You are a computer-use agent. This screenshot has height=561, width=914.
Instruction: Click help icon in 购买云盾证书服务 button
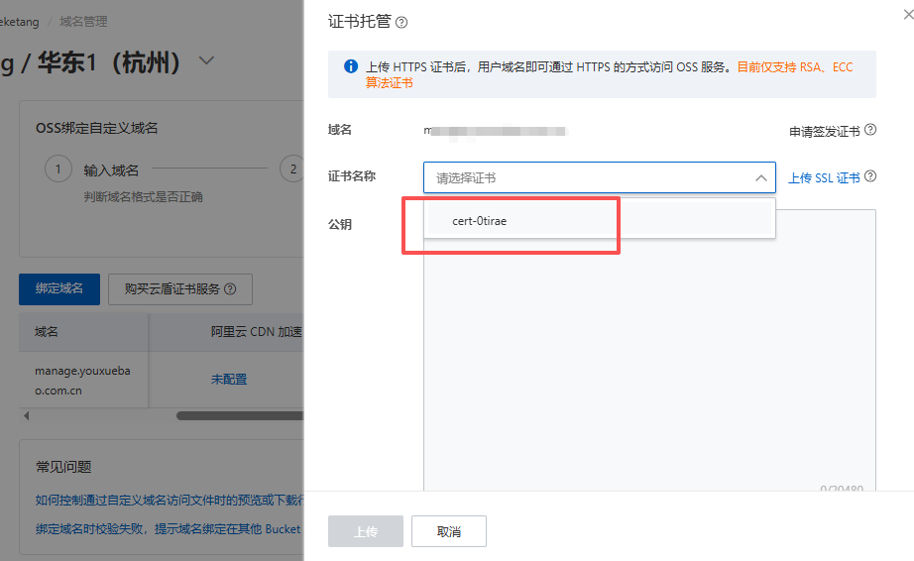230,289
